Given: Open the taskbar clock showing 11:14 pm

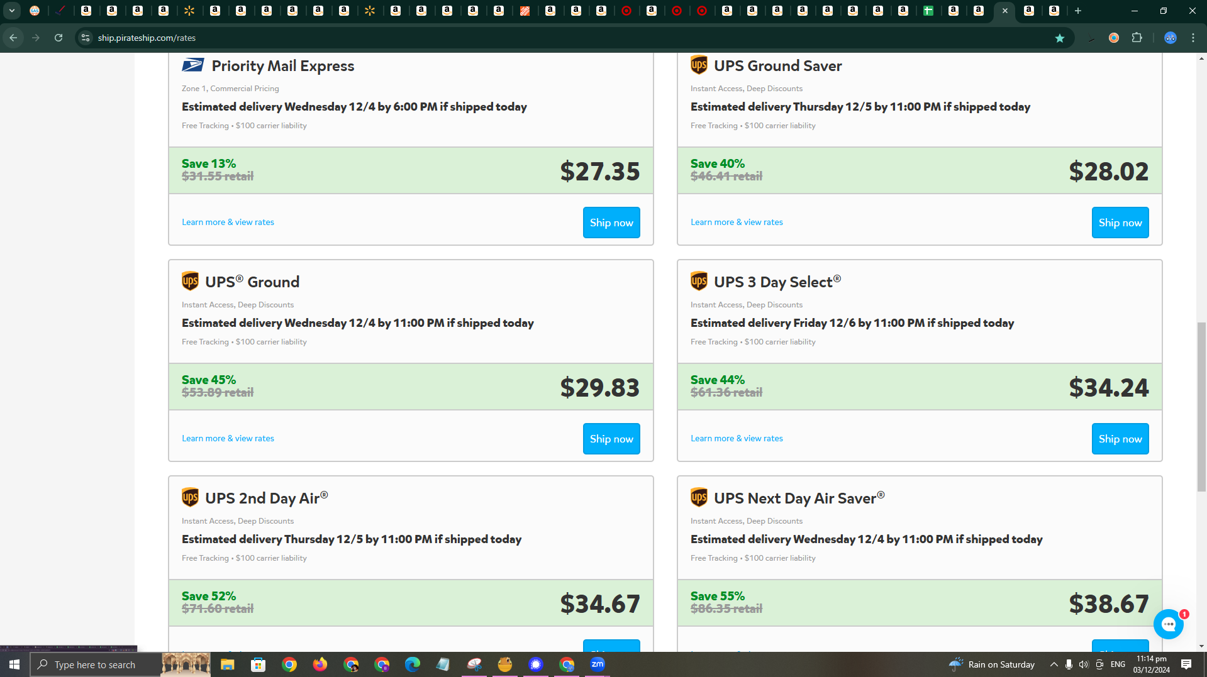Looking at the screenshot, I should pos(1151,664).
